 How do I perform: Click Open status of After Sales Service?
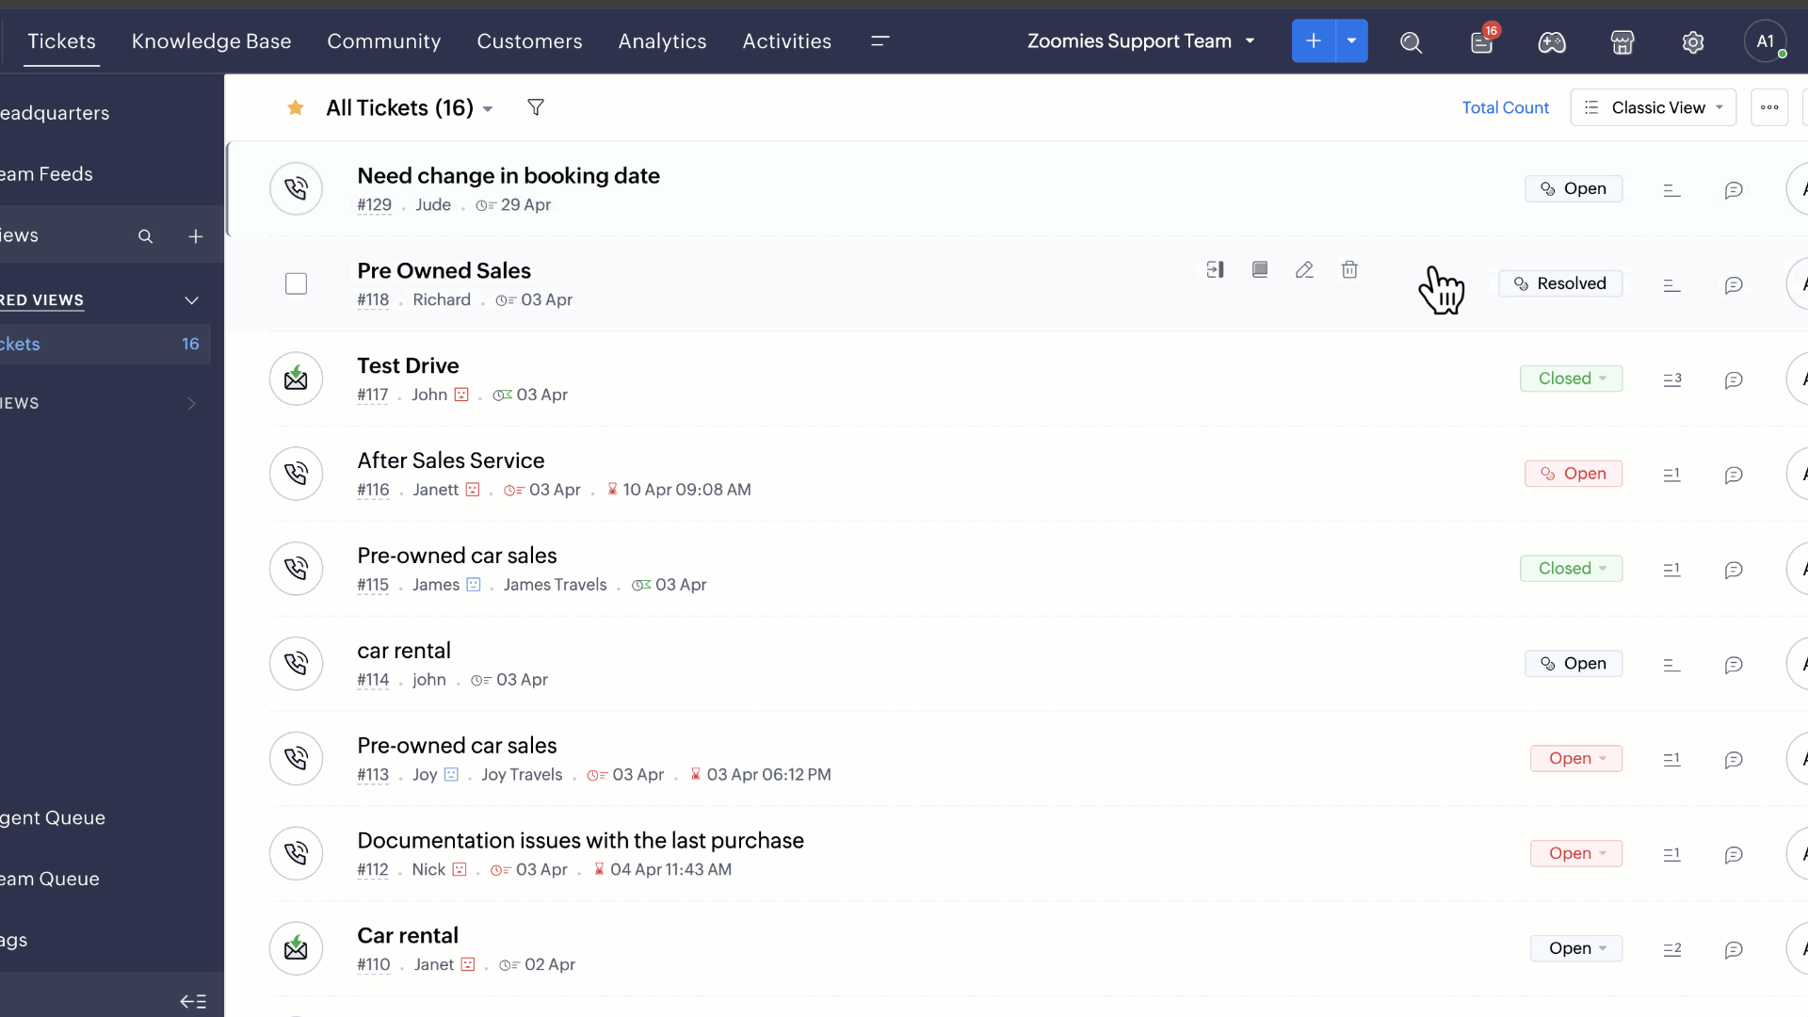(1574, 474)
